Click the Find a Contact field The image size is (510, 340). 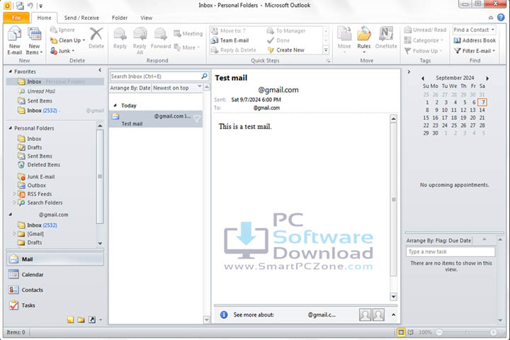pyautogui.click(x=474, y=30)
